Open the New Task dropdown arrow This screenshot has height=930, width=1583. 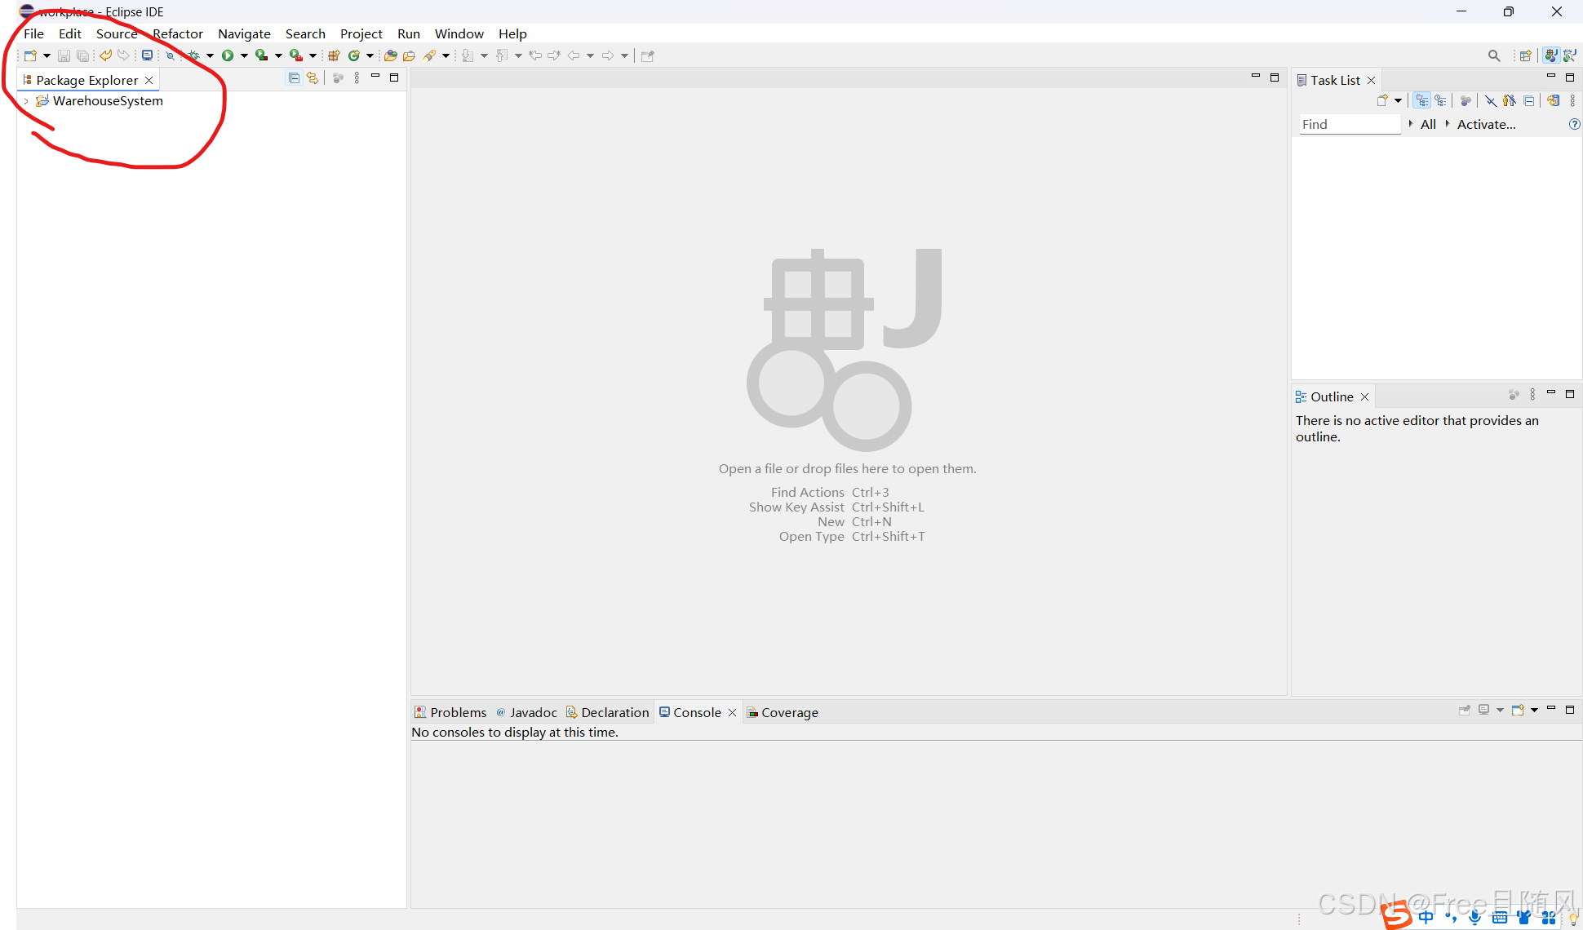point(1398,100)
